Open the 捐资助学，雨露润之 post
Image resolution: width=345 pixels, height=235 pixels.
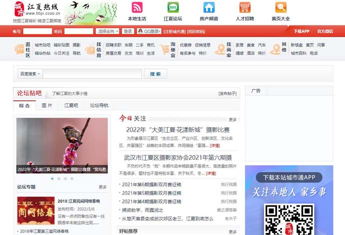click(x=142, y=210)
